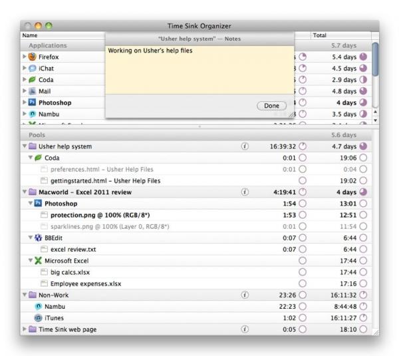The height and width of the screenshot is (356, 399).
Task: Click the document icon for gettingstarted.html
Action: coord(44,180)
